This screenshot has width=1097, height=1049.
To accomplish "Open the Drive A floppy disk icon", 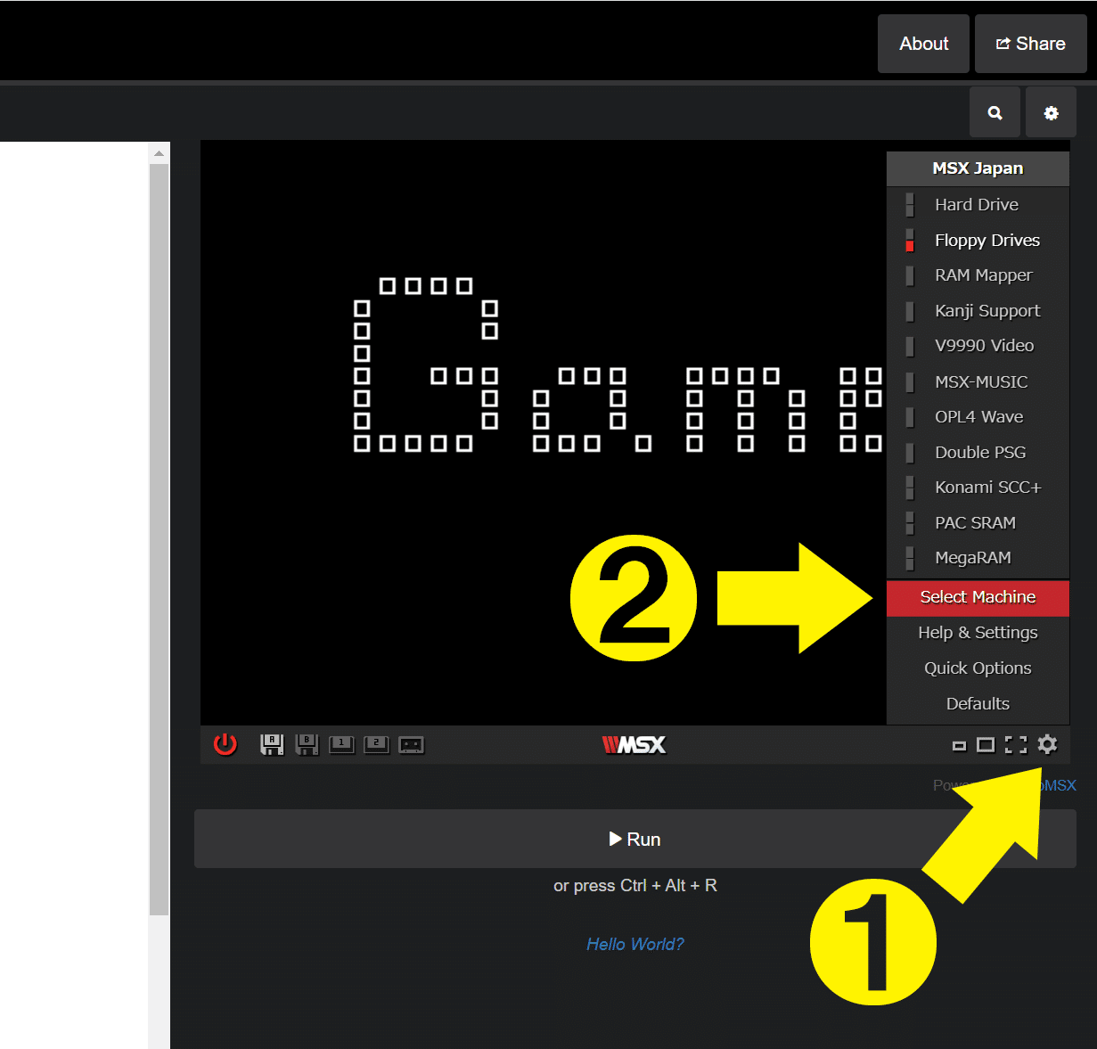I will point(272,744).
